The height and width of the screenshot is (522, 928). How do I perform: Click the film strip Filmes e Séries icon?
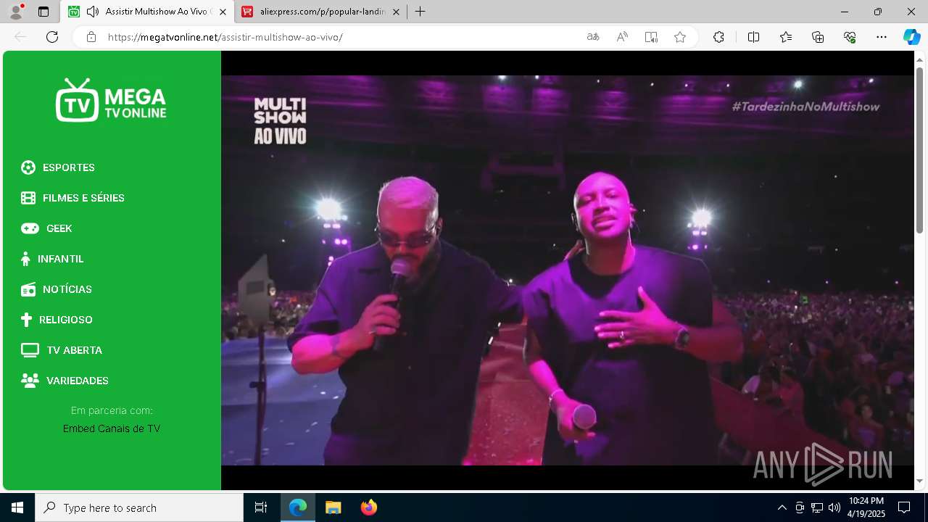[28, 198]
